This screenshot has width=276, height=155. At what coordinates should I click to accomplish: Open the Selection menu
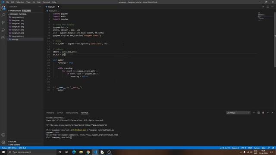(x=20, y=2)
